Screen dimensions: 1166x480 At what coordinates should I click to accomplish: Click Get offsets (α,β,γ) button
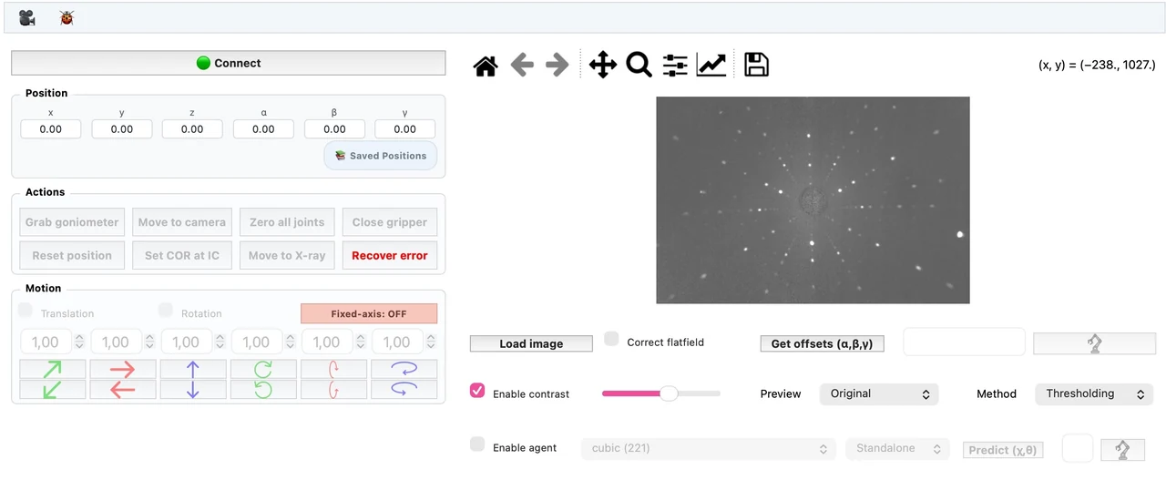click(x=822, y=343)
